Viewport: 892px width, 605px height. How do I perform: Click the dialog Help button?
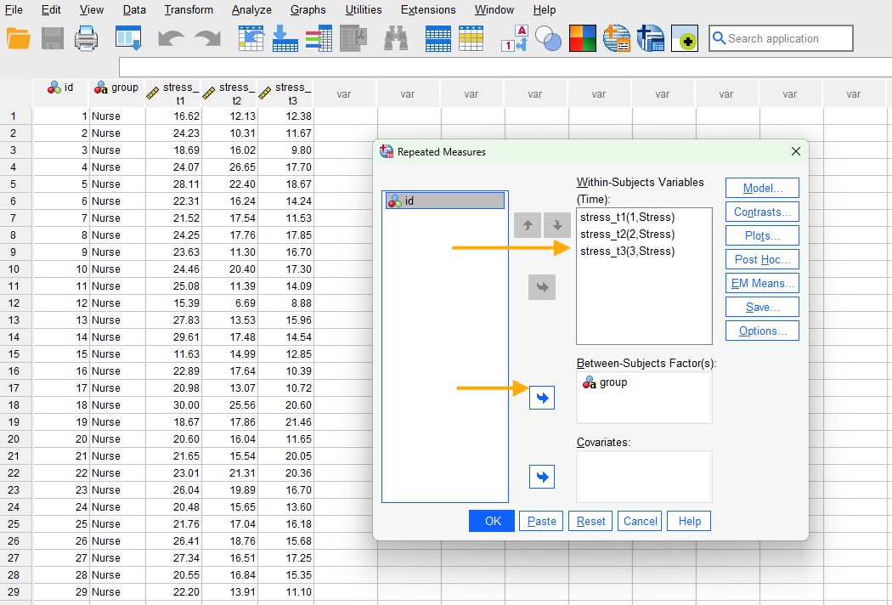pos(689,521)
